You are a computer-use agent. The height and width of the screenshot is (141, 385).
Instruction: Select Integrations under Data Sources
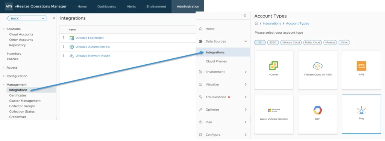[x=223, y=52]
